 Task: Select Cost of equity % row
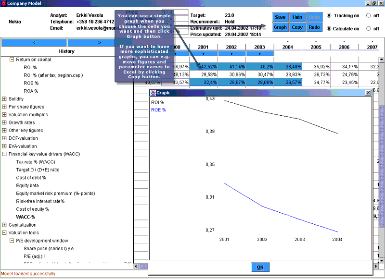(32, 209)
